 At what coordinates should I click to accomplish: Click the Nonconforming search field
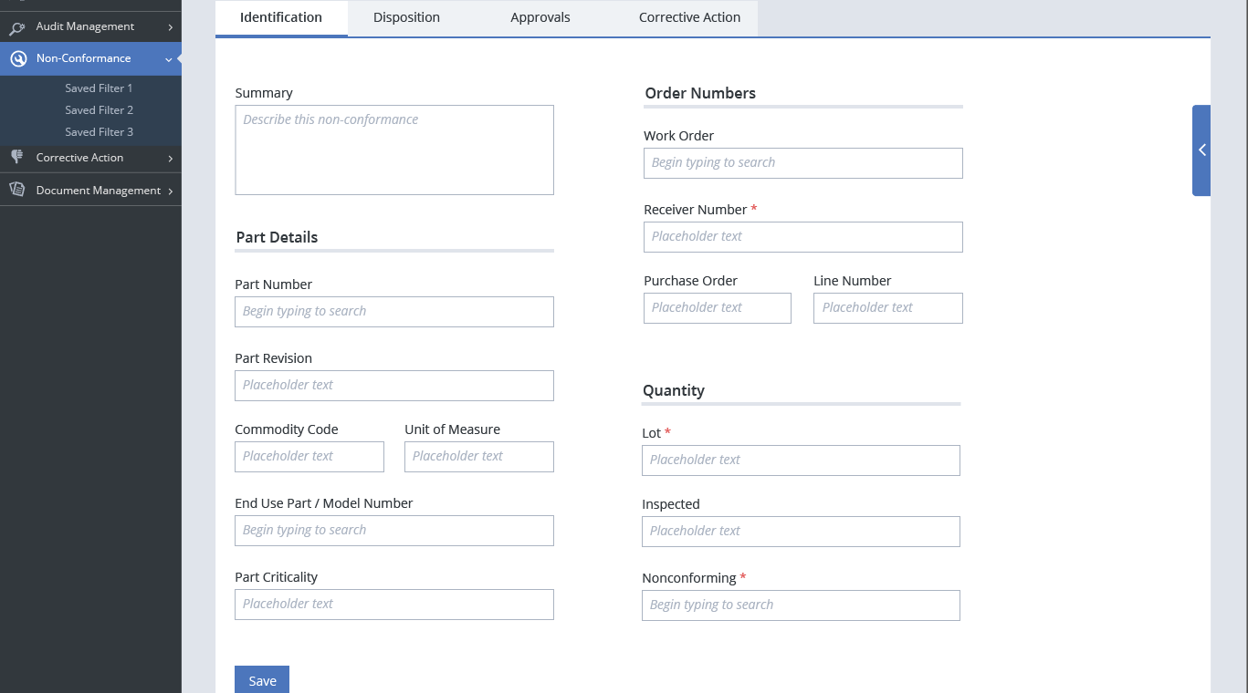click(801, 605)
